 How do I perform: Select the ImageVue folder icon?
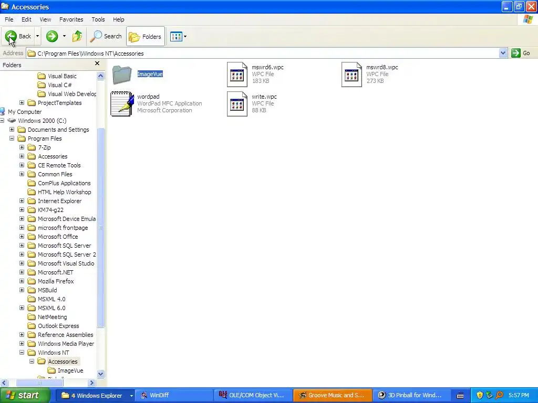click(122, 75)
